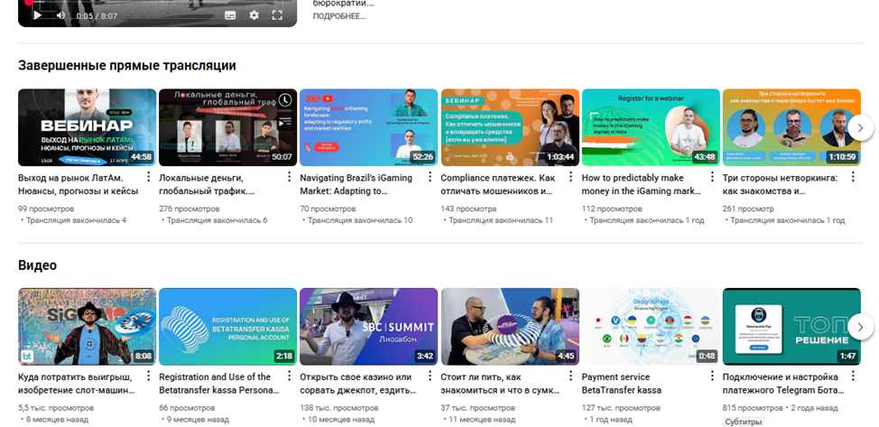Open Registration and Use of Betatransfer thumbnail
879x427 pixels.
point(228,327)
